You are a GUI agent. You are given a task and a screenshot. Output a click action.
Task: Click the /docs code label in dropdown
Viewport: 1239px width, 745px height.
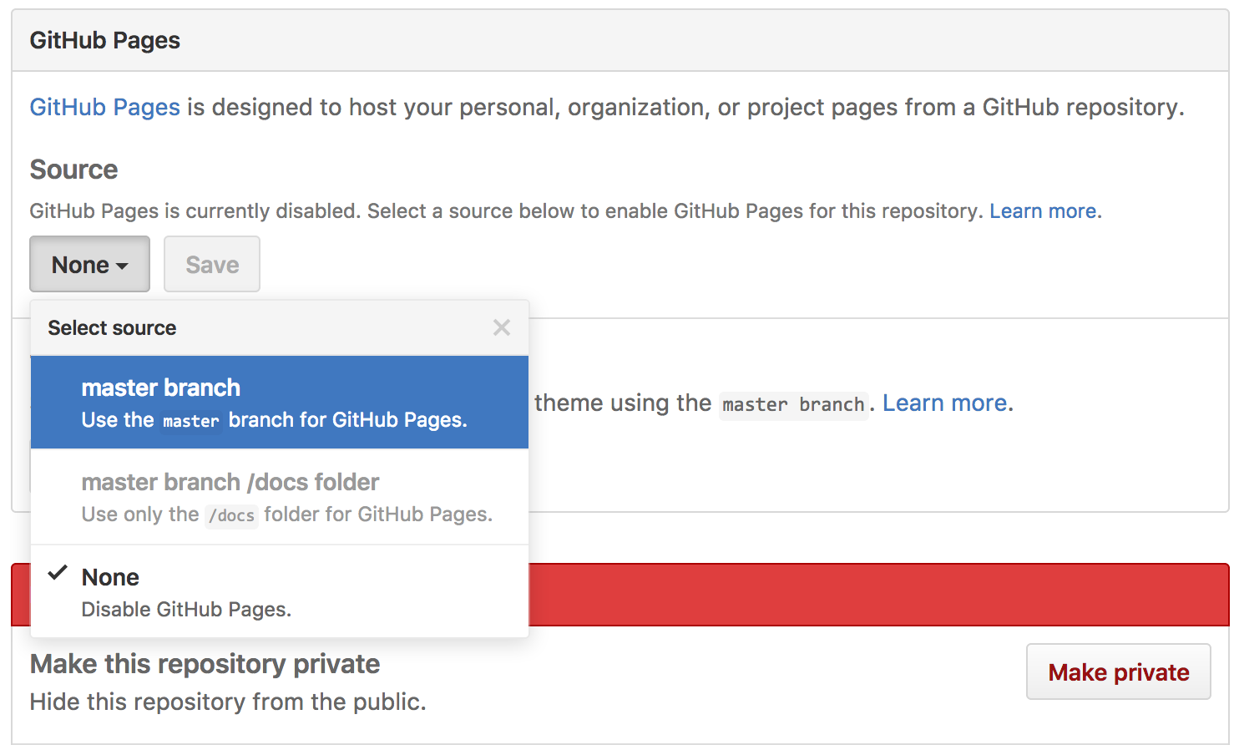tap(231, 515)
